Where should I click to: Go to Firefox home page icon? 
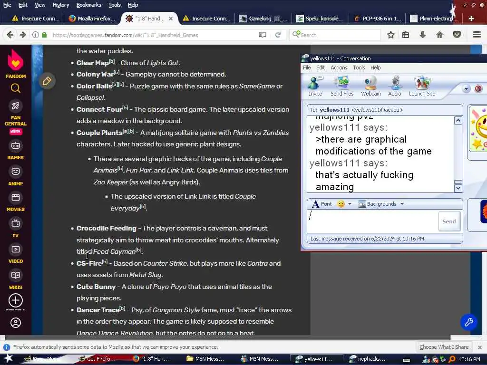coord(440,35)
